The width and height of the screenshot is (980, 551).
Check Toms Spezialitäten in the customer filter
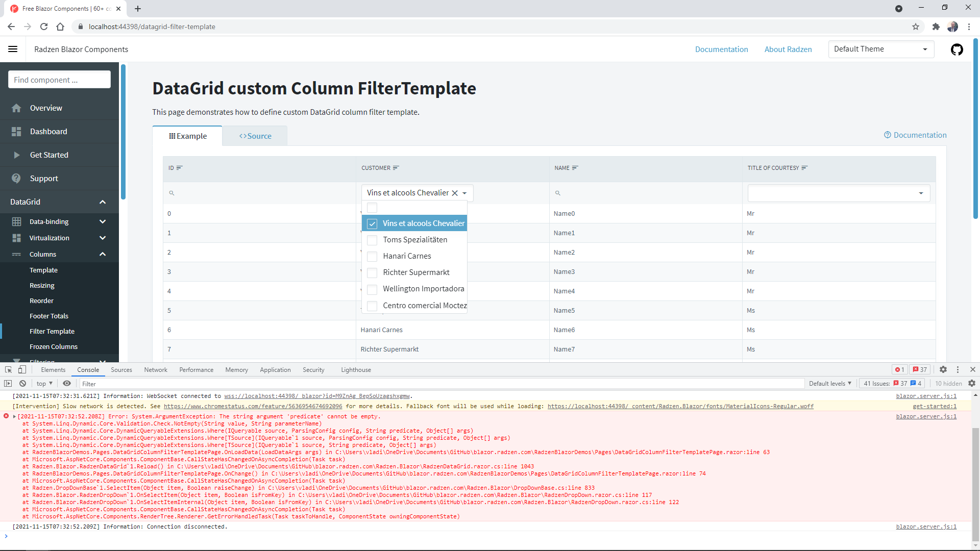(x=372, y=240)
